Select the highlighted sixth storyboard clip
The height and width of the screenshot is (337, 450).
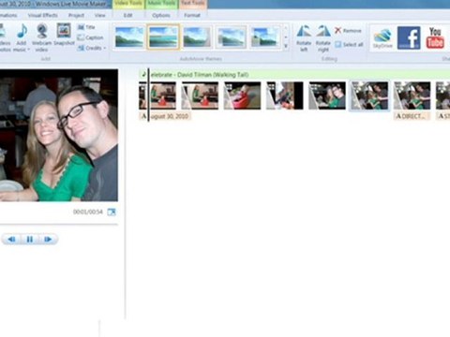coord(369,95)
